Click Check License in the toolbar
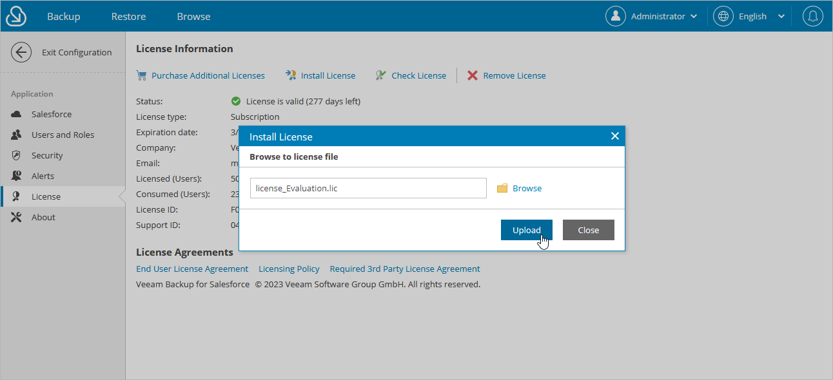833x380 pixels. (419, 75)
